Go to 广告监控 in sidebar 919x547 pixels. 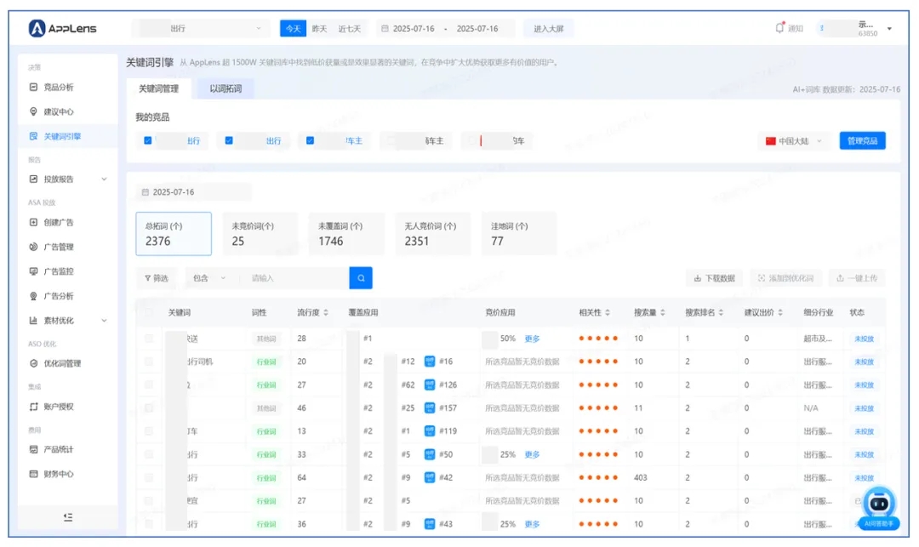click(58, 271)
